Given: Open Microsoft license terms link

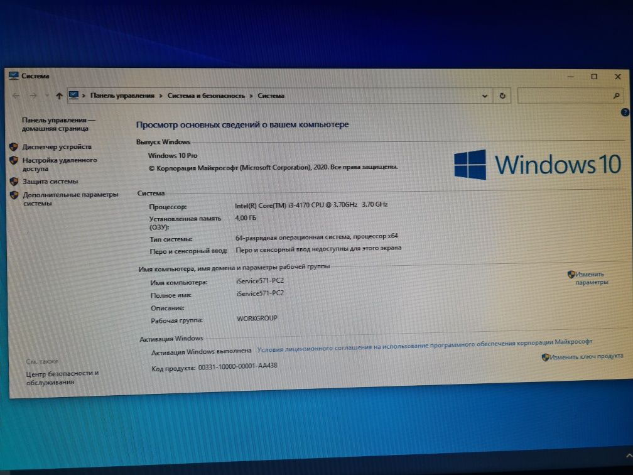Looking at the screenshot, I should [425, 346].
